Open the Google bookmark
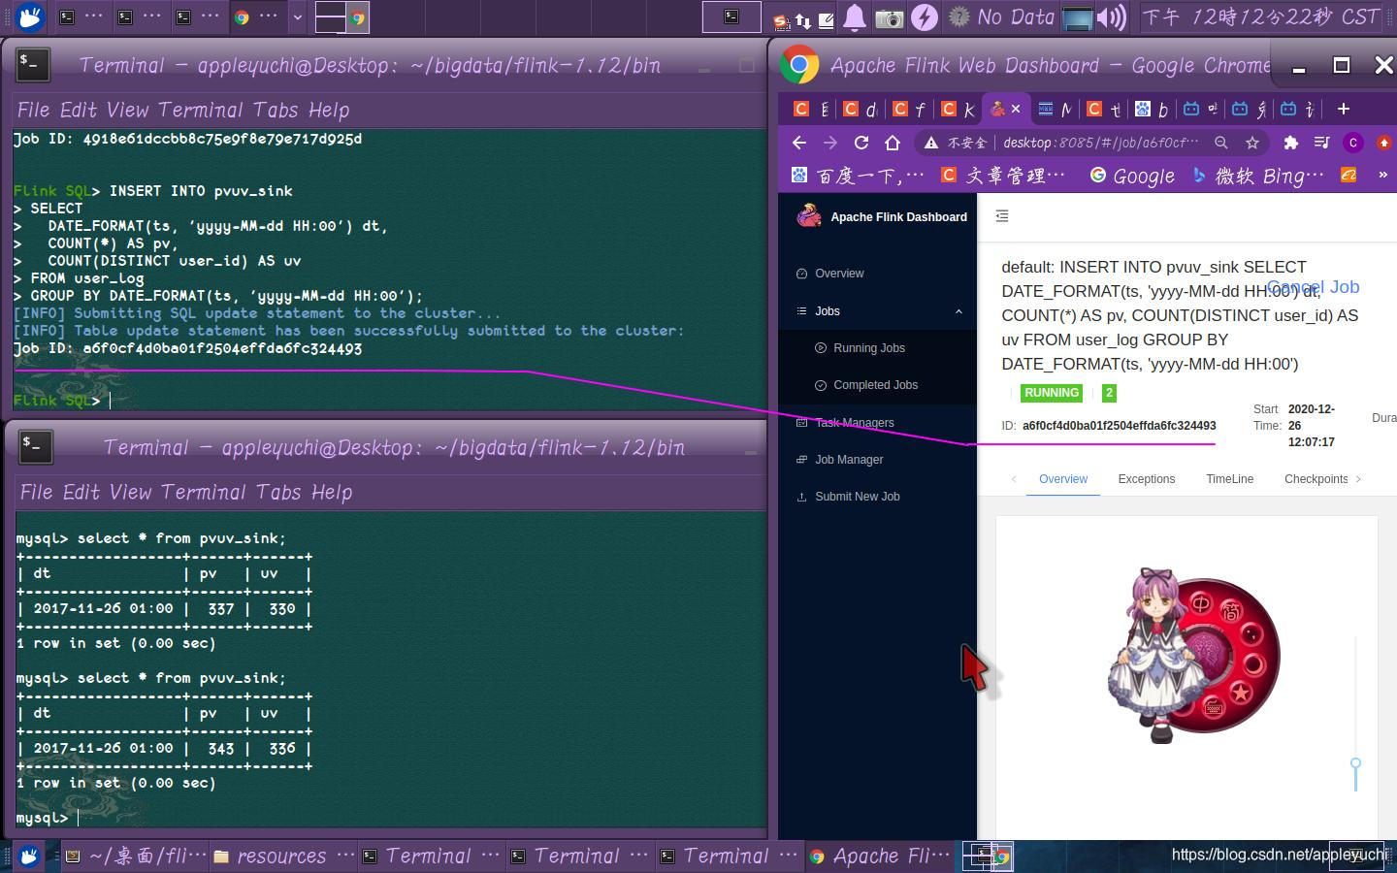The width and height of the screenshot is (1397, 873). (1132, 176)
